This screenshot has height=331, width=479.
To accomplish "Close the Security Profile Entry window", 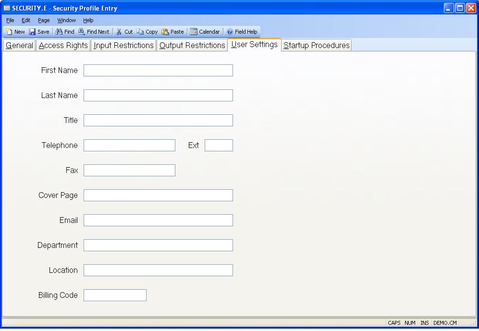I will (x=471, y=8).
